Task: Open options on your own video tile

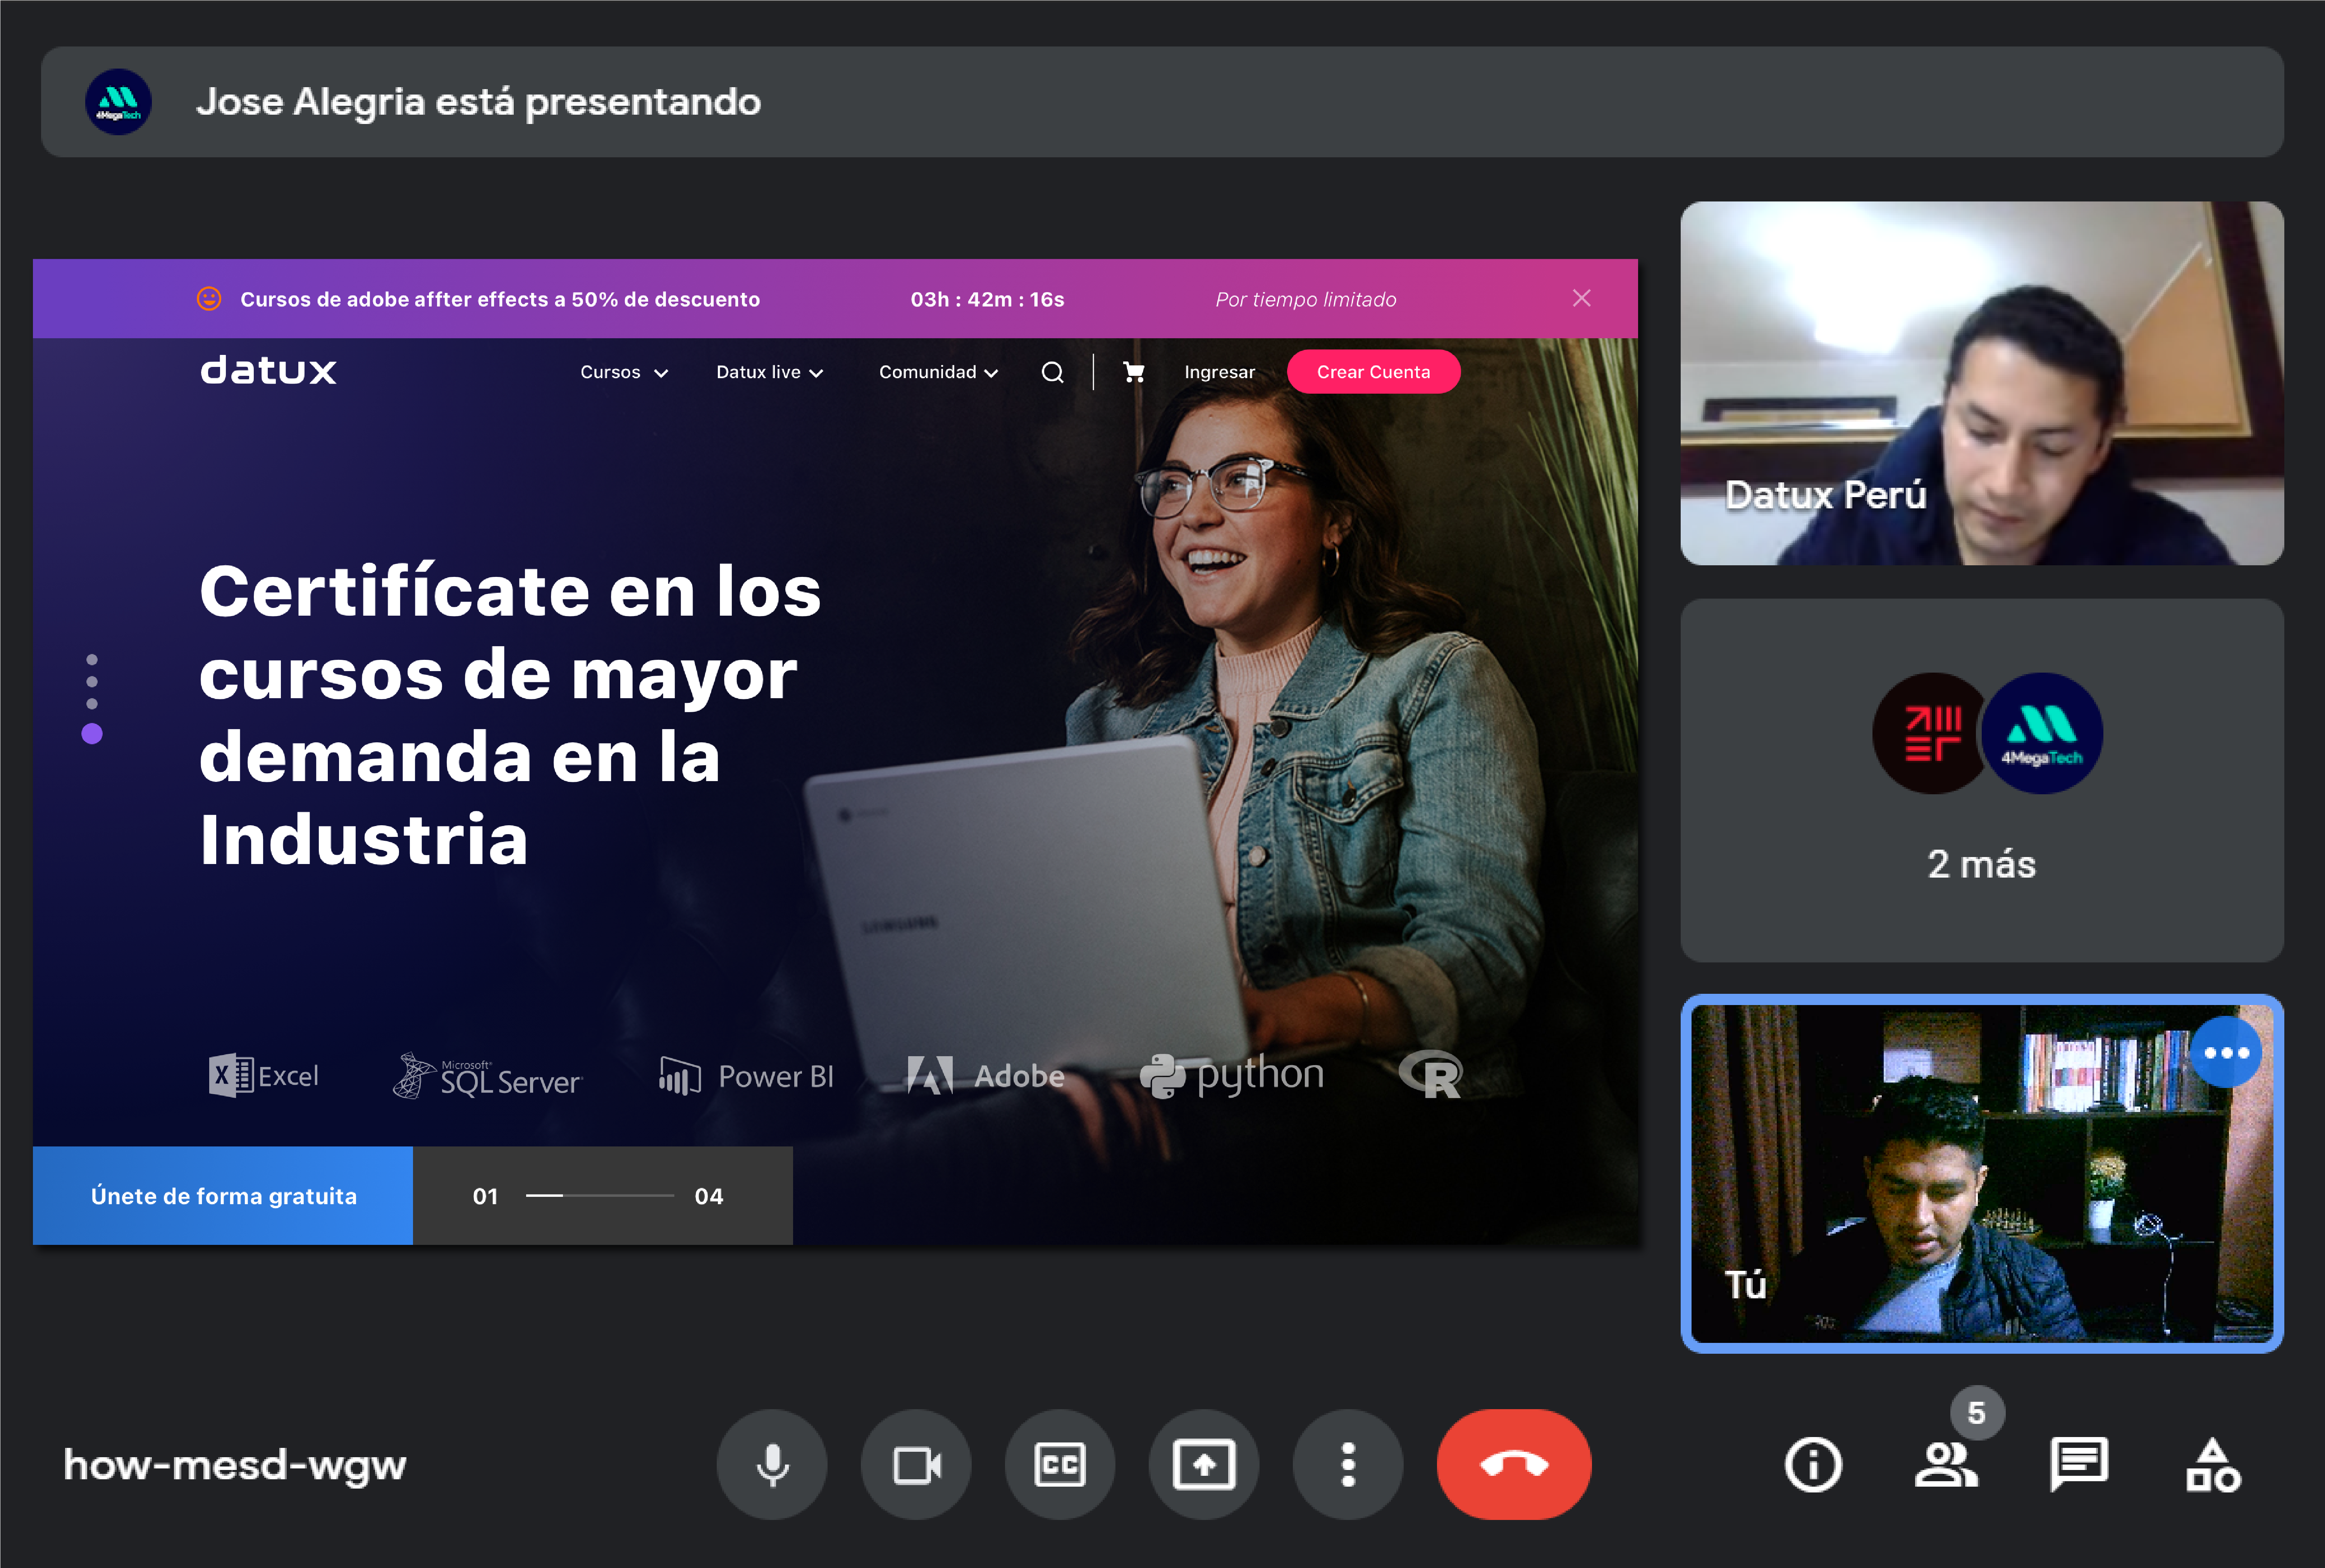Action: tap(2226, 1052)
